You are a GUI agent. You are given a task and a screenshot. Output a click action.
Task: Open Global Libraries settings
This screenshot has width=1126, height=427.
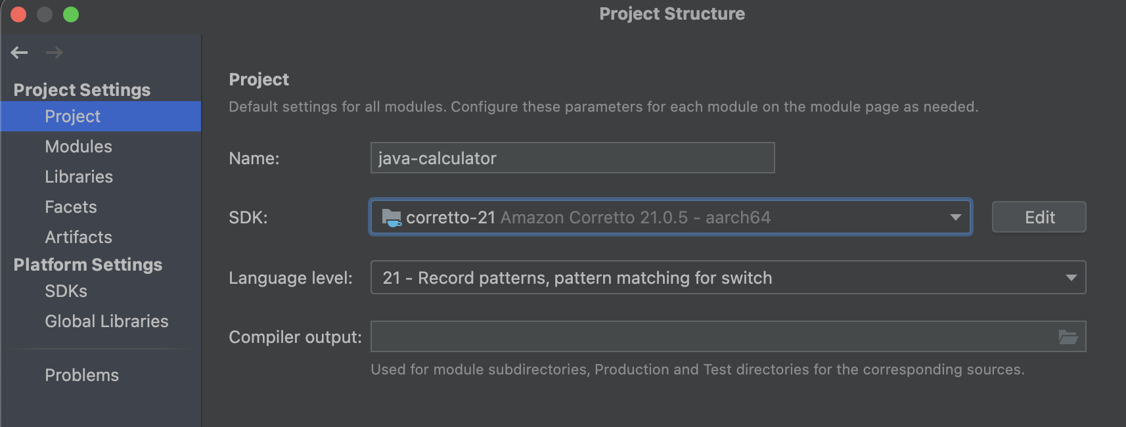(106, 321)
